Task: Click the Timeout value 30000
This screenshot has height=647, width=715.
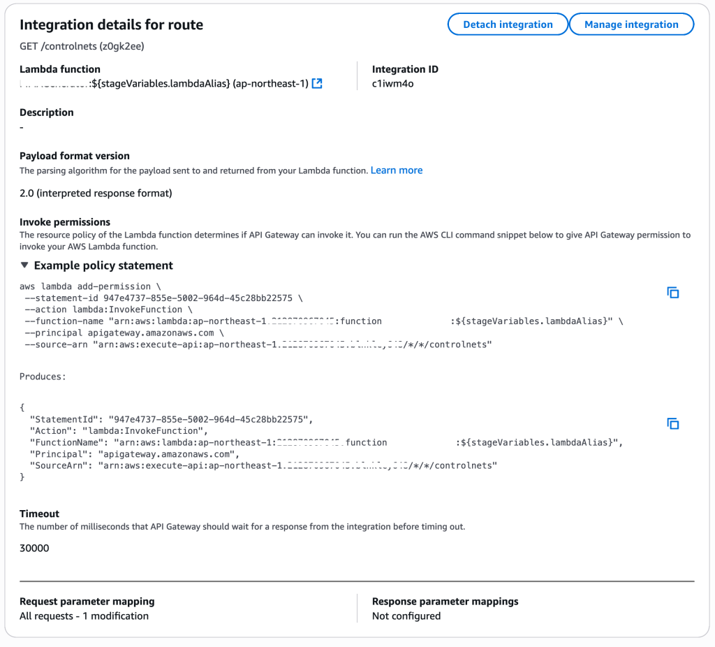Action: (x=34, y=548)
